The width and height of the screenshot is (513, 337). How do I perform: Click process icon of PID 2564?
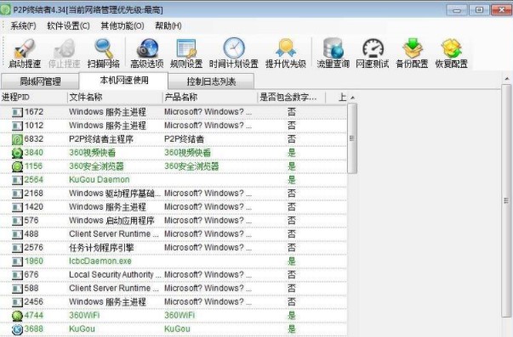pyautogui.click(x=17, y=180)
